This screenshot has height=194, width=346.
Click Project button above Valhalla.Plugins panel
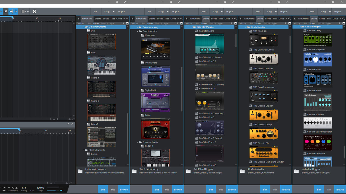click(x=337, y=12)
